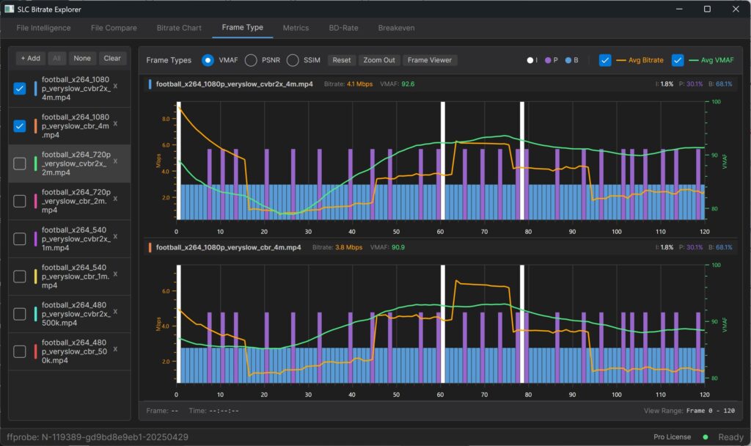Viewport: 751px width, 446px height.
Task: Remove football_x264_720p_veryslow_cbr_2m.mp4 with its x icon
Action: [115, 198]
